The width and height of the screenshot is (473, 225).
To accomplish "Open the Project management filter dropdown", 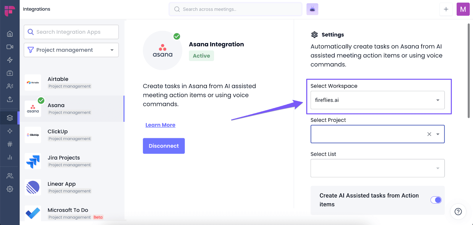I will 71,50.
